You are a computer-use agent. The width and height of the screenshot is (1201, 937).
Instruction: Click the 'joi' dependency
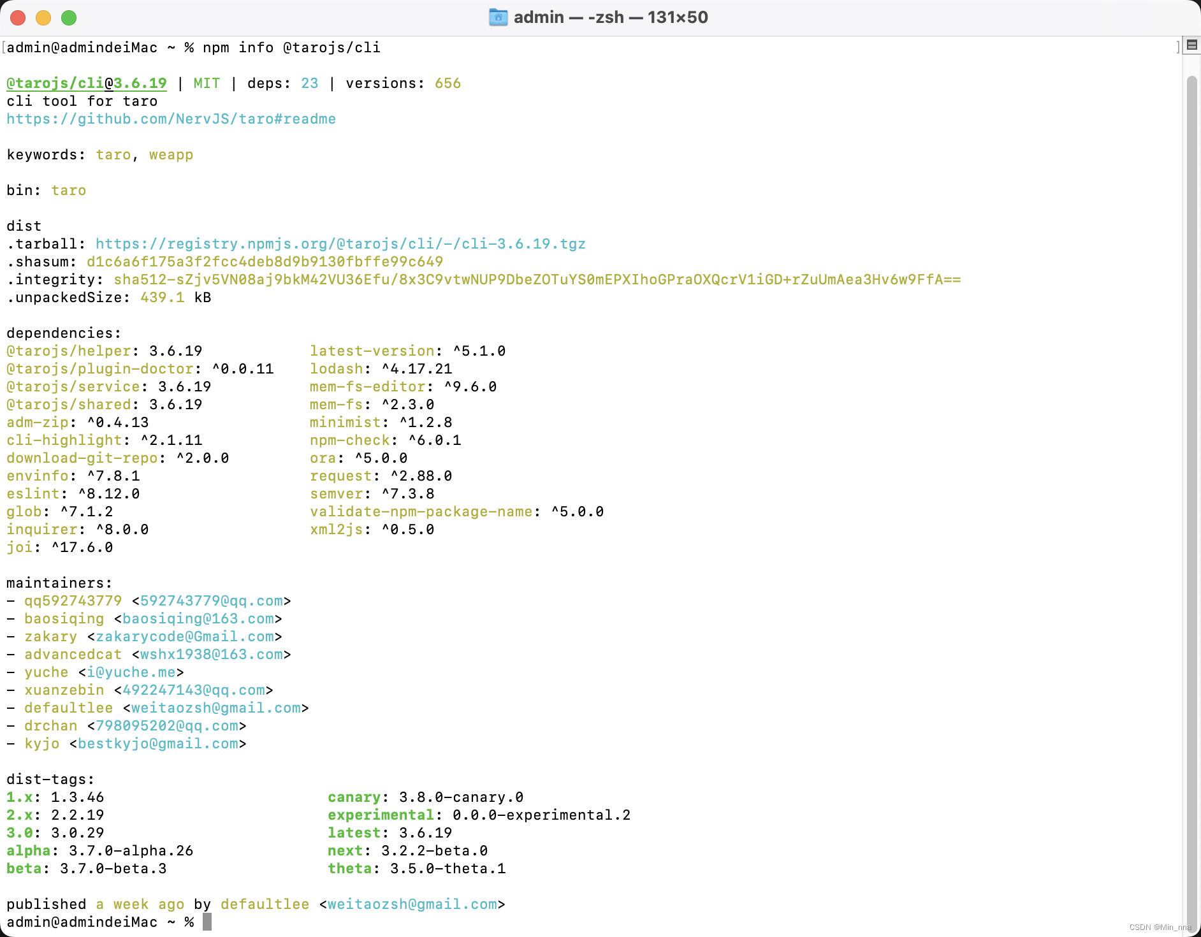(x=20, y=548)
